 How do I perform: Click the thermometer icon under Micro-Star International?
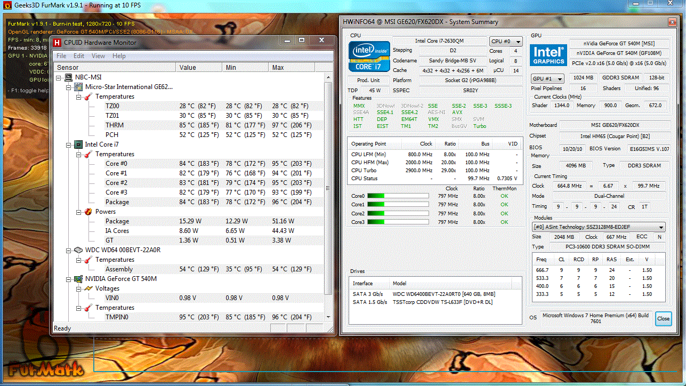point(88,96)
